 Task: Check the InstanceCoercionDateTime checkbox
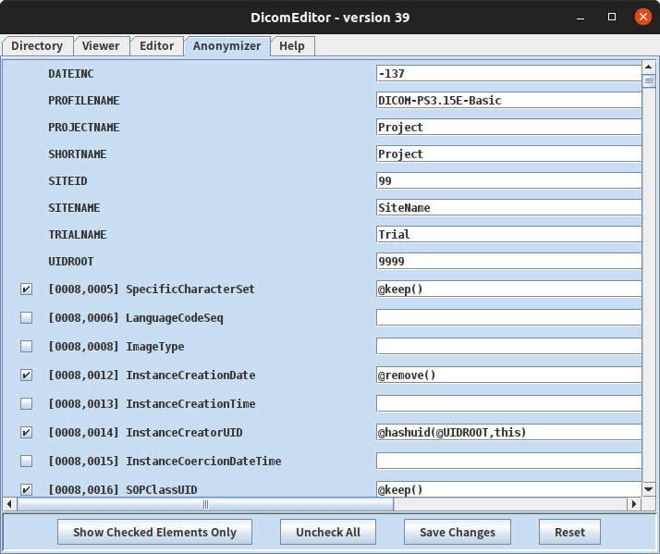[x=26, y=461]
